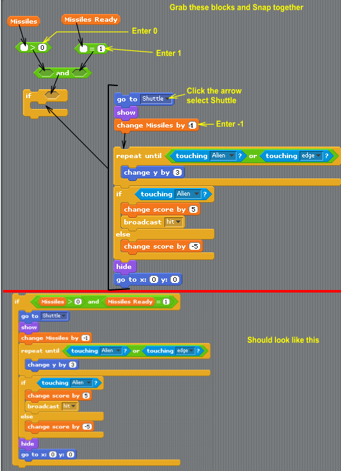This screenshot has height=471, width=341.
Task: Open the Shuttle dropdown in the assembled lower script
Action: [x=54, y=315]
